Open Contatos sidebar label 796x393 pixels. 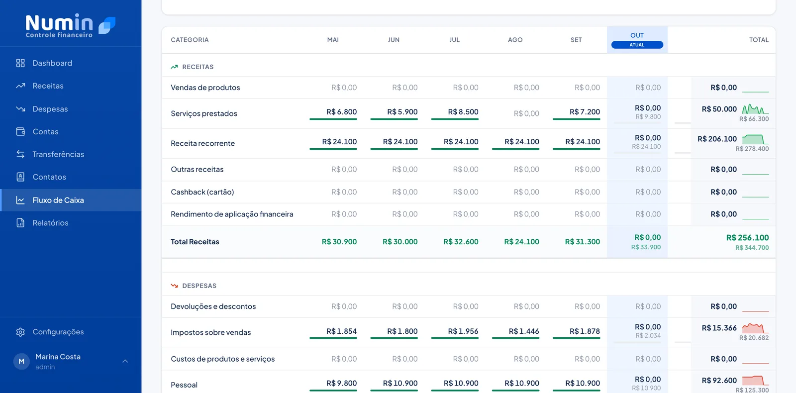pyautogui.click(x=49, y=177)
